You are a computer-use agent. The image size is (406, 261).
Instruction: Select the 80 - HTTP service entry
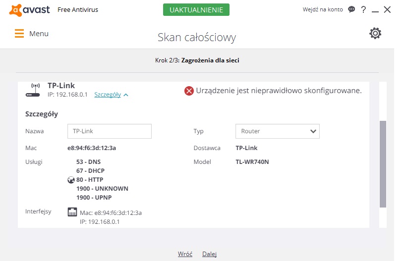90,180
